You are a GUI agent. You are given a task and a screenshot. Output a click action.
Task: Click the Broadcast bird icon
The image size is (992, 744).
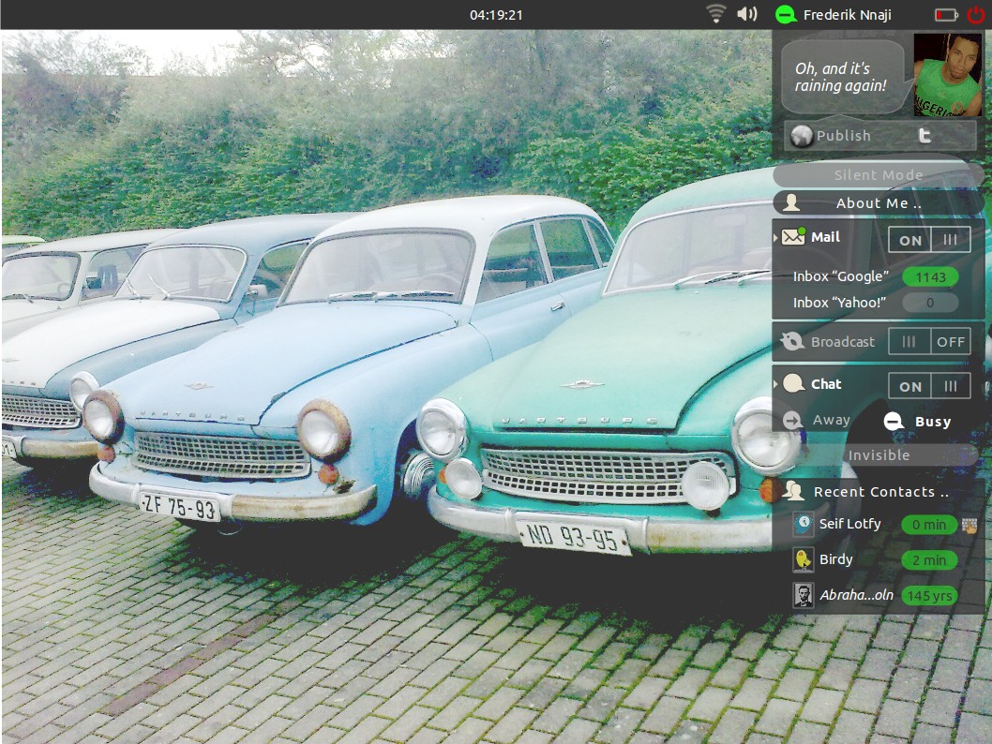click(x=792, y=342)
